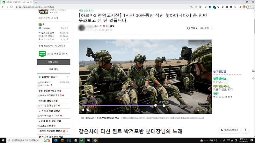255x143 pixels.
Task: Open the clips.twitch.tv link below the video
Action: [162, 118]
